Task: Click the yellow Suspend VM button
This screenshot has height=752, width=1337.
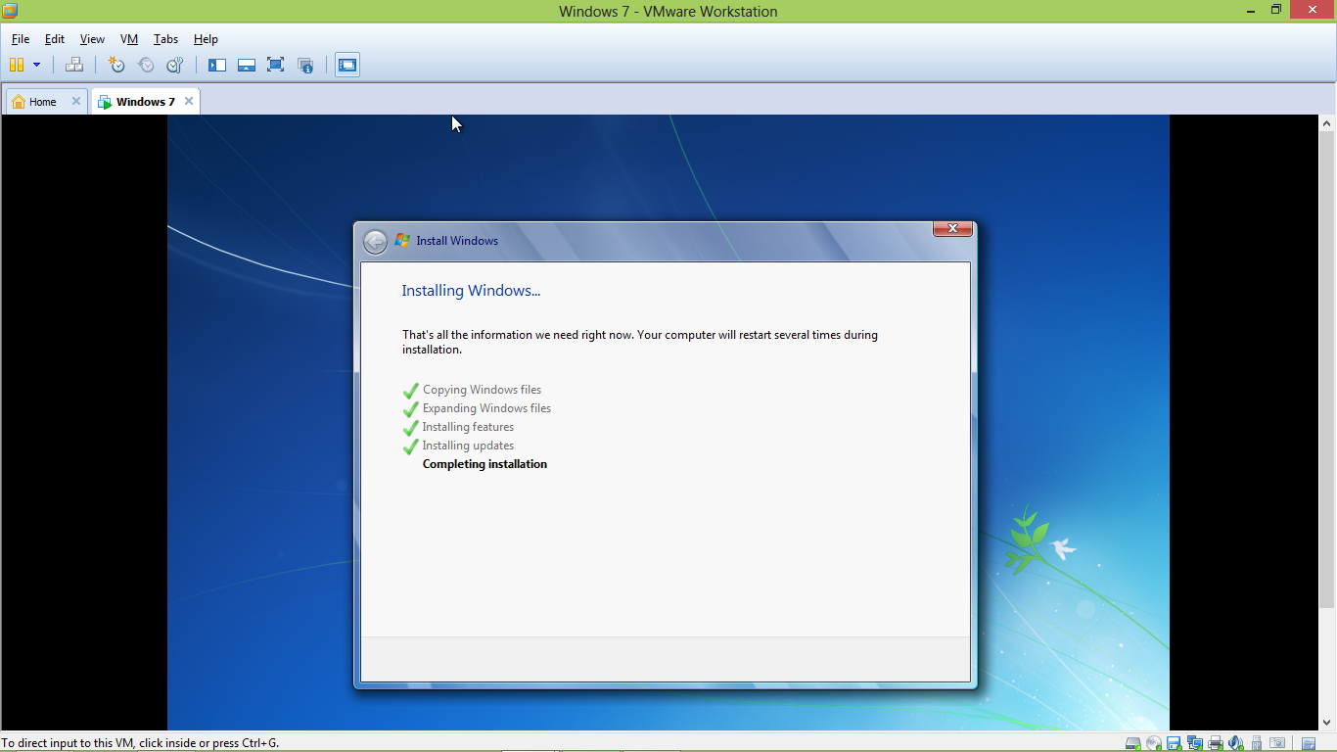Action: click(x=16, y=65)
